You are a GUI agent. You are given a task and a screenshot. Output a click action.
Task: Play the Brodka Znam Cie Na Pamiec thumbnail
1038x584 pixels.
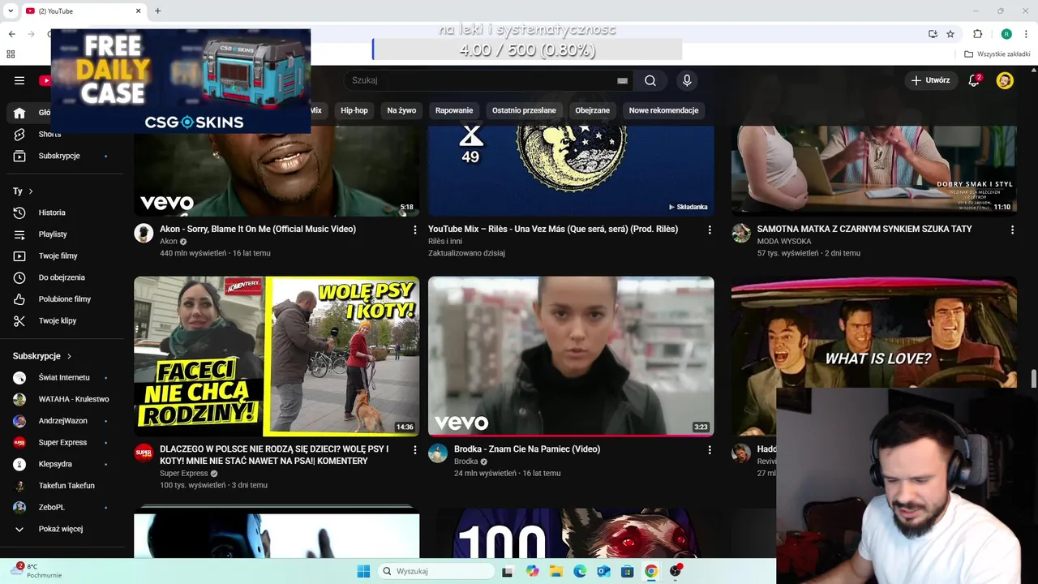tap(571, 357)
